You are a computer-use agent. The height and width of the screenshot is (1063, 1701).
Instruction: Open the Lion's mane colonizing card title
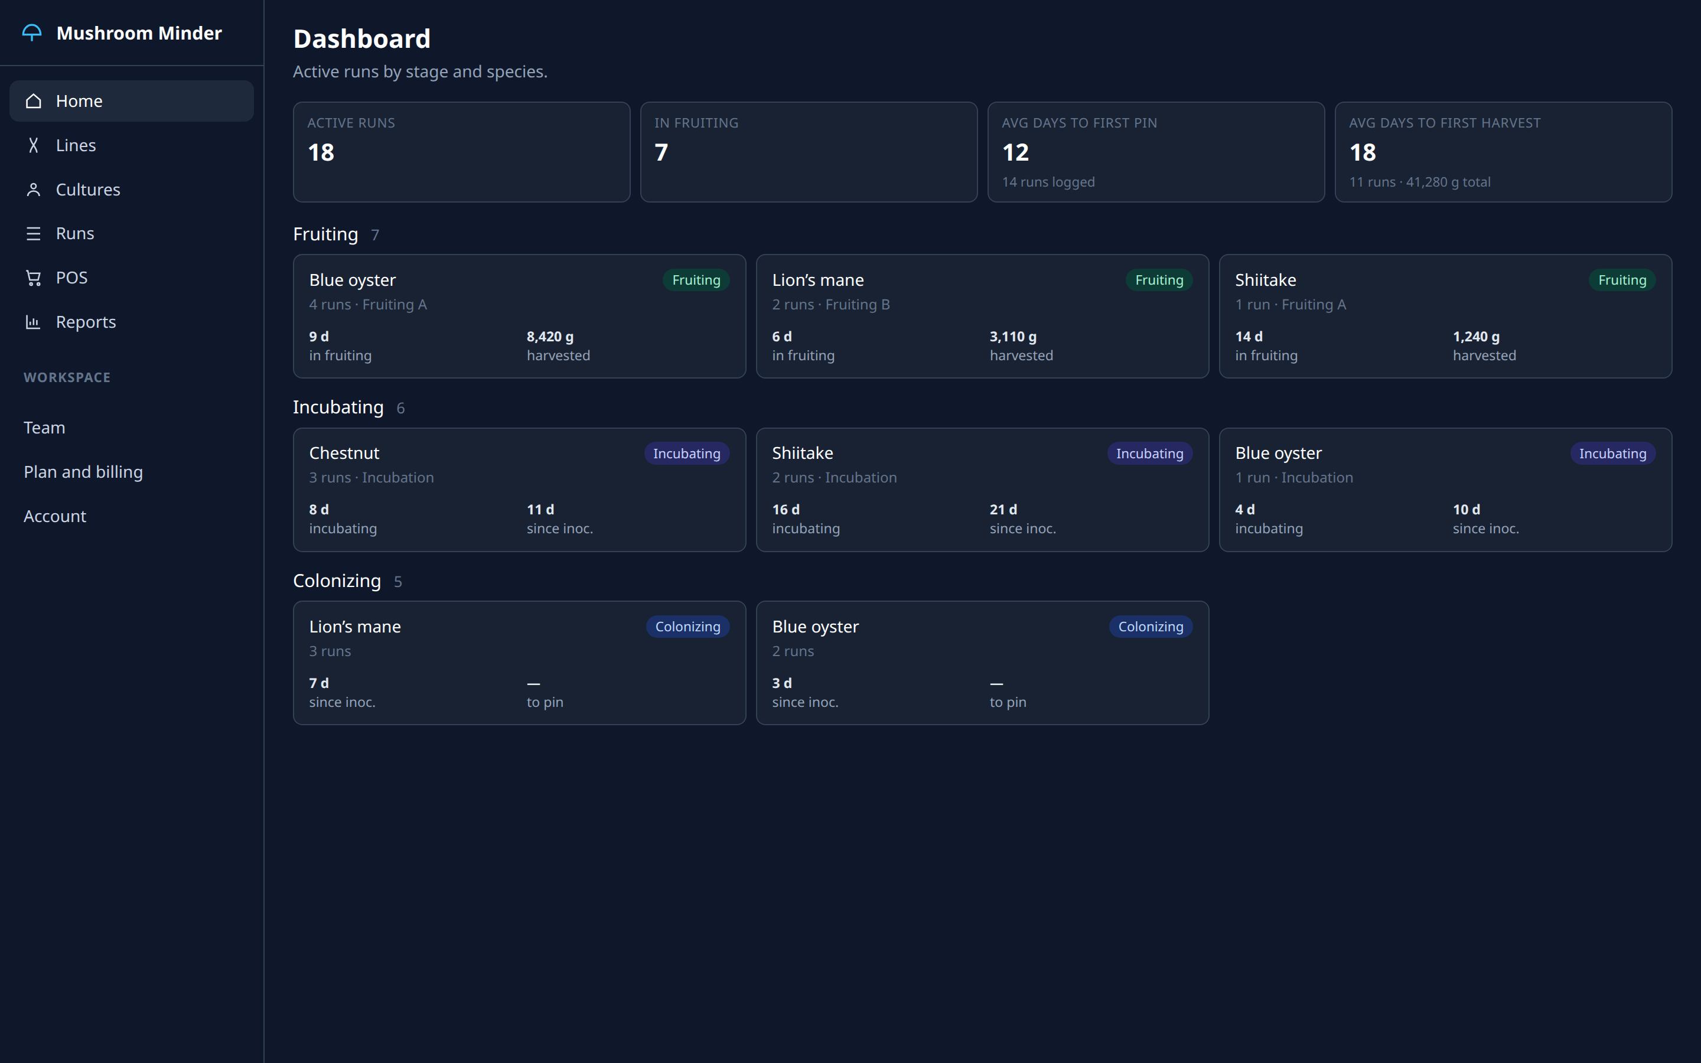(355, 627)
